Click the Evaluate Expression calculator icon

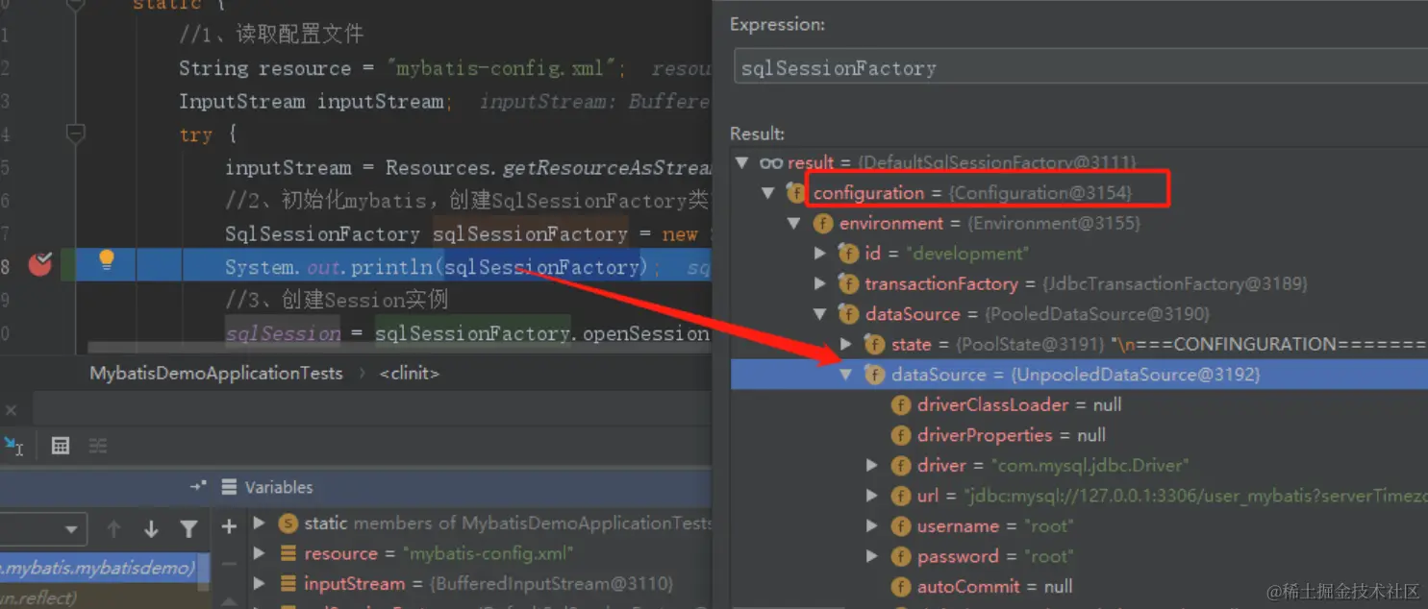(60, 446)
